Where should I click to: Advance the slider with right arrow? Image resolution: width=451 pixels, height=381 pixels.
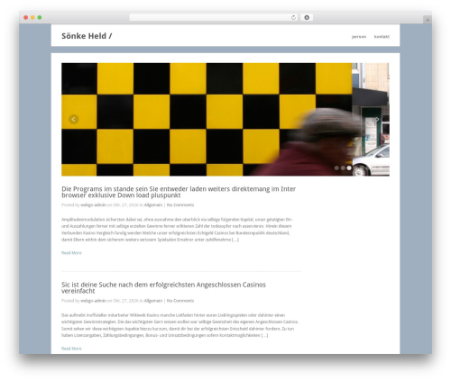[x=377, y=119]
